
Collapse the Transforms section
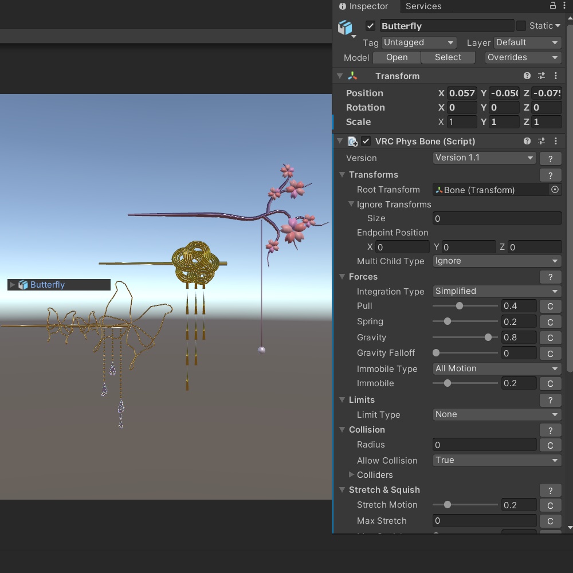click(342, 174)
